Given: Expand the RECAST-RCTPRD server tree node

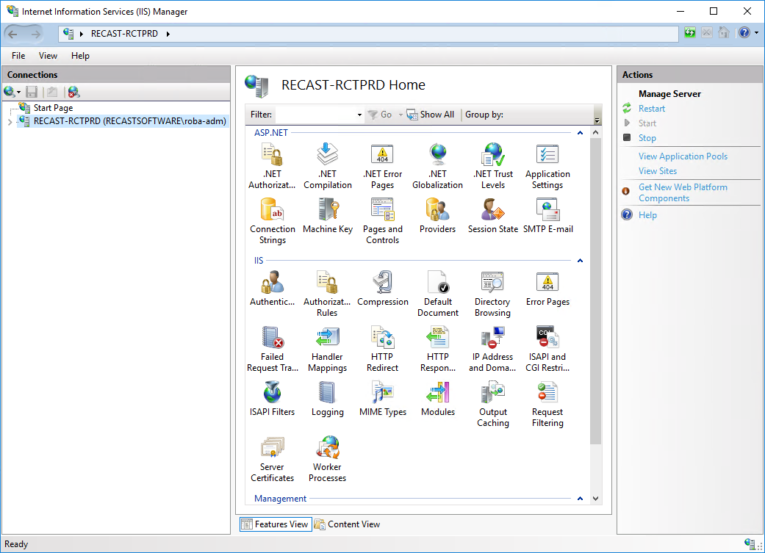Looking at the screenshot, I should (x=10, y=121).
